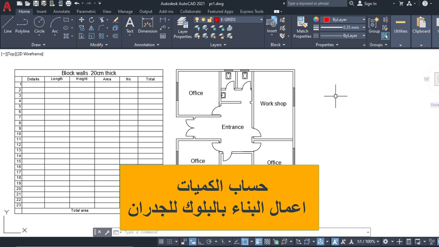Open annotation scale 1:1 / 100% dropdown
The width and height of the screenshot is (439, 247).
click(x=368, y=242)
